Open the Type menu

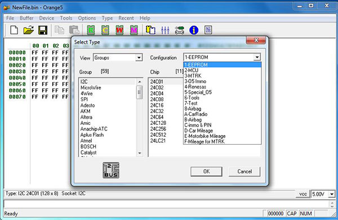[107, 18]
